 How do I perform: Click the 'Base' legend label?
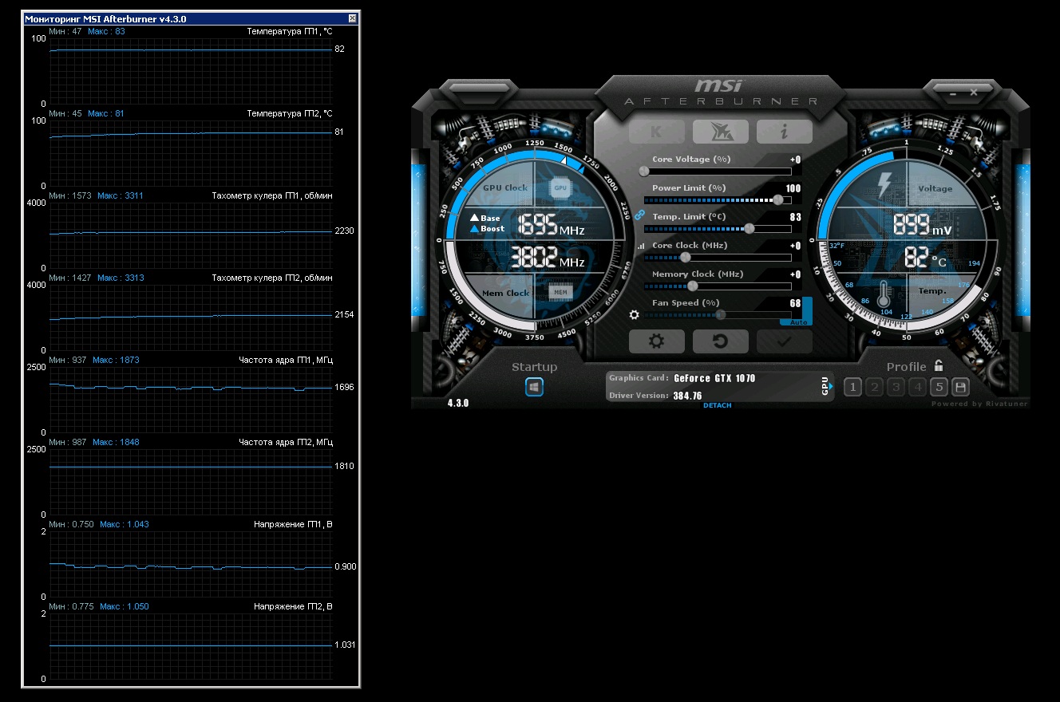tap(490, 218)
